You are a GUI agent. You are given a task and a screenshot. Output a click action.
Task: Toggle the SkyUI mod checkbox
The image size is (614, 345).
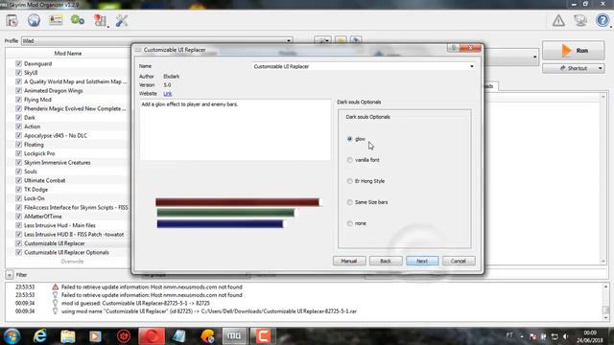pyautogui.click(x=18, y=73)
